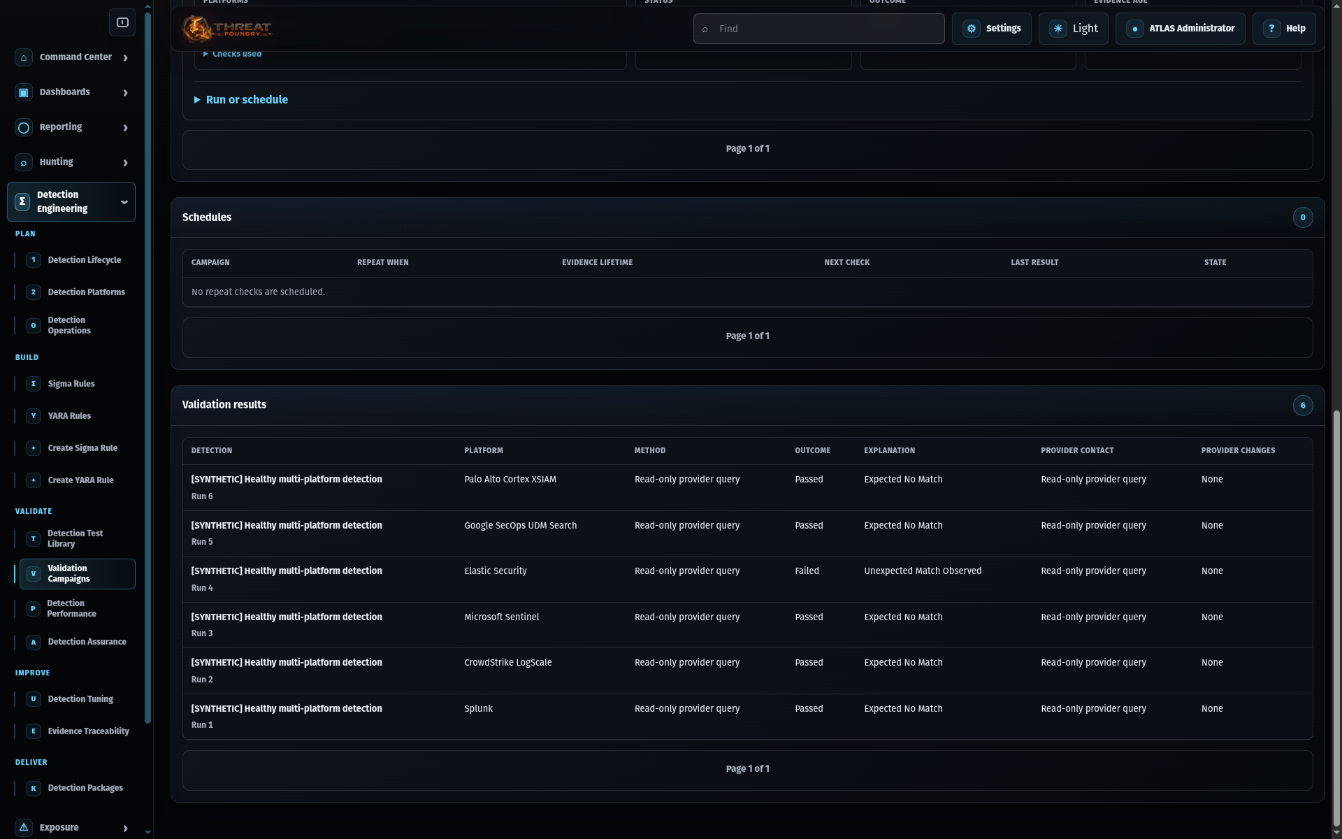Go to Detection Platforms
This screenshot has width=1342, height=839.
[x=86, y=292]
